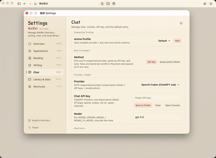Viewport: 216px width, 158px height.
Task: Open the Provider OpenAI Codex dropdown
Action: (x=160, y=85)
